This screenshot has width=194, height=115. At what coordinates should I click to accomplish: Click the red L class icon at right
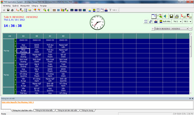(183, 16)
